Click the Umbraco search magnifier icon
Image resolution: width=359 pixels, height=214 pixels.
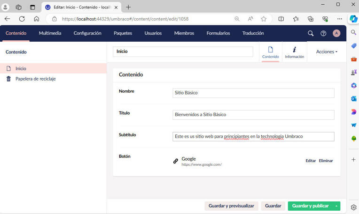(x=310, y=33)
